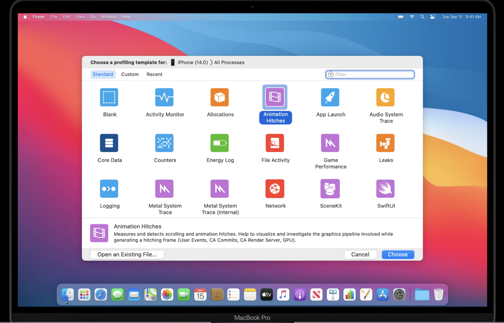Select the SwiftUI template icon

click(x=385, y=189)
